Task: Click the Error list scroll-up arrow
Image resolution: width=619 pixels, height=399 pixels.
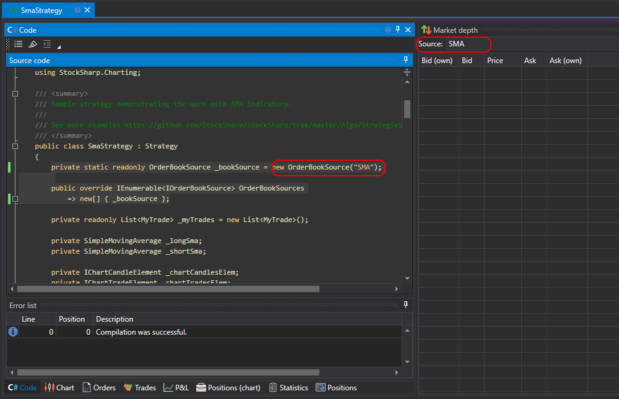Action: (x=407, y=331)
